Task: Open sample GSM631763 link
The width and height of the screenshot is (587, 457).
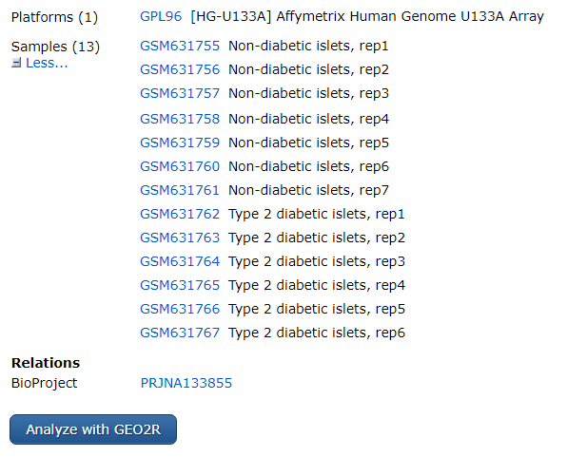Action: click(180, 238)
